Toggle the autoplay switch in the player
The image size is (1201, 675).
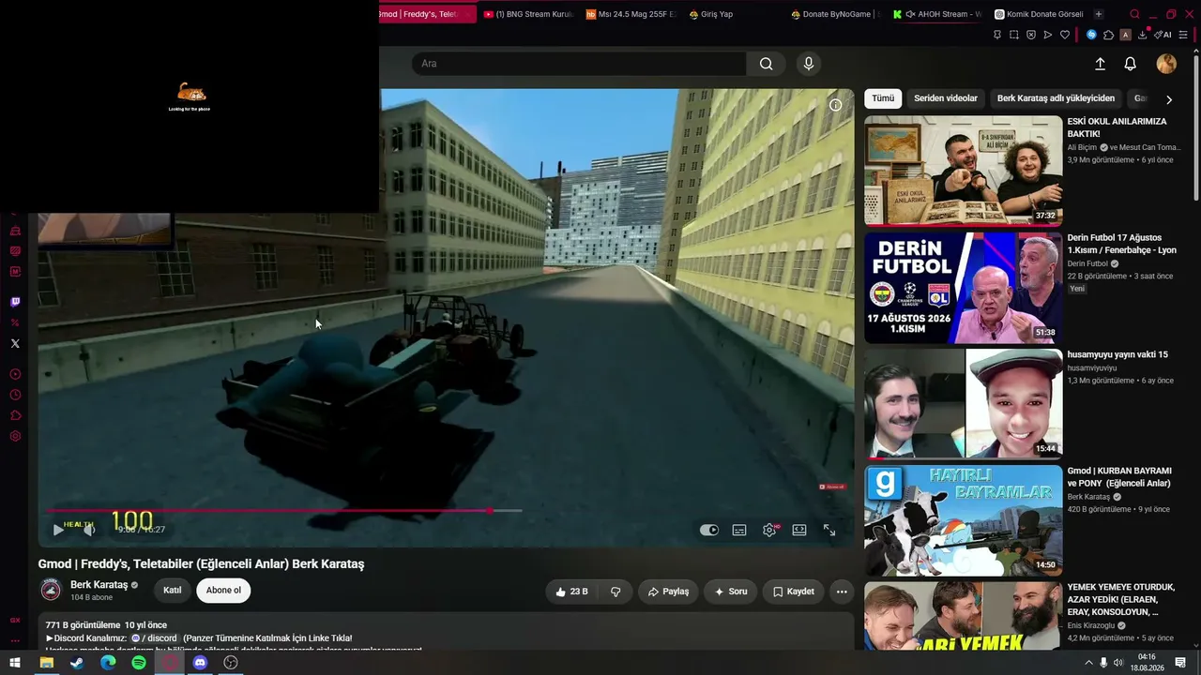tap(709, 530)
